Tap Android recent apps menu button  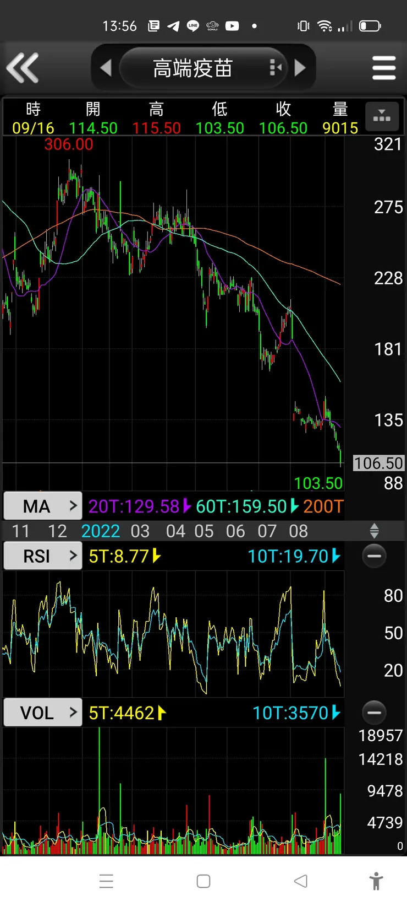106,881
